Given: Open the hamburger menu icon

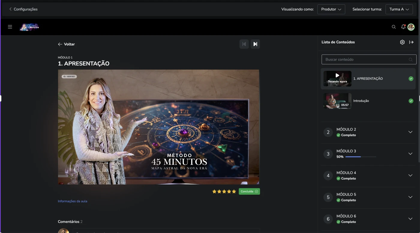Looking at the screenshot, I should pyautogui.click(x=10, y=27).
